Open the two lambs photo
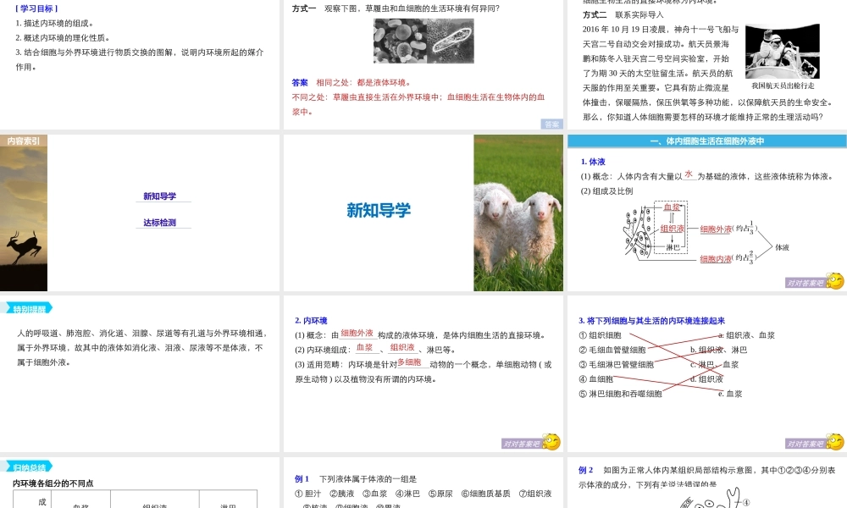Image resolution: width=847 pixels, height=508 pixels. (518, 213)
